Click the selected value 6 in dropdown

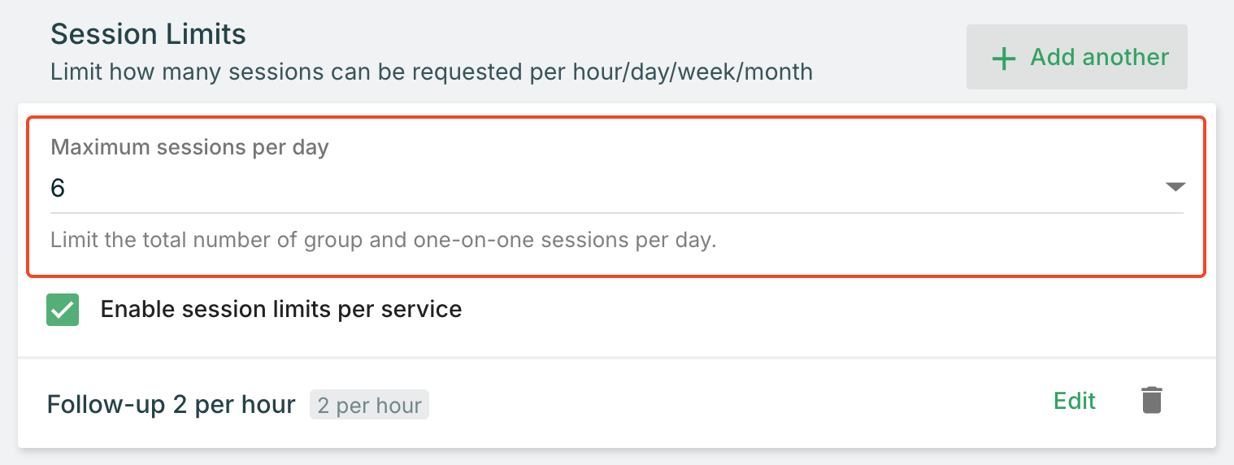[x=58, y=188]
